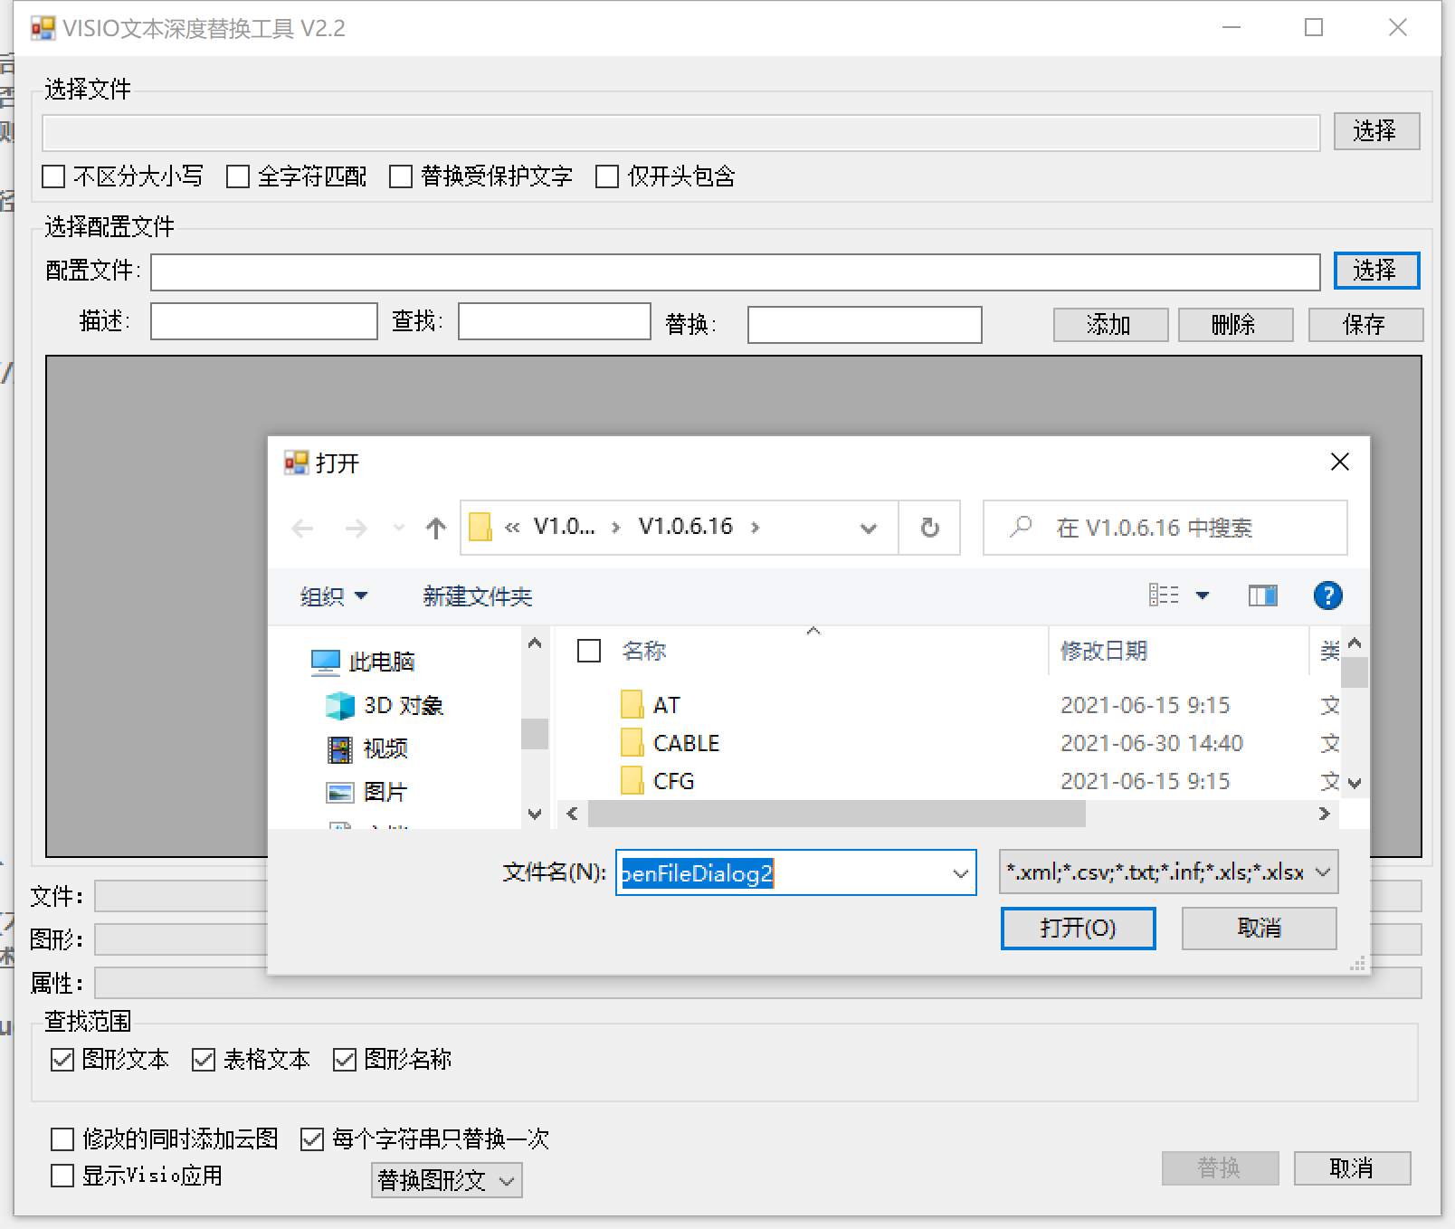Open the 替换图形文 dropdown
Screen dimensions: 1455x1229
point(446,1180)
